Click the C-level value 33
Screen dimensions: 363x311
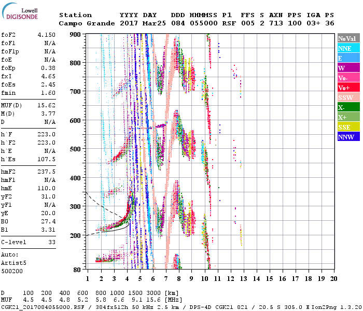[x=51, y=242]
